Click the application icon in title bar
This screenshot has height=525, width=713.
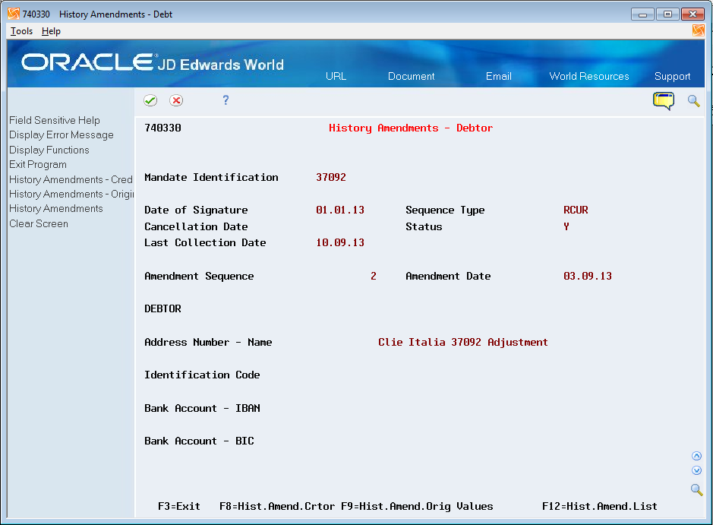14,14
